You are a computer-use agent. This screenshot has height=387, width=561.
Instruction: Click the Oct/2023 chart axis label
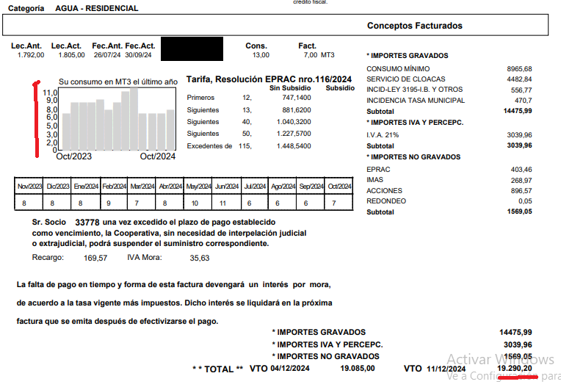click(73, 156)
